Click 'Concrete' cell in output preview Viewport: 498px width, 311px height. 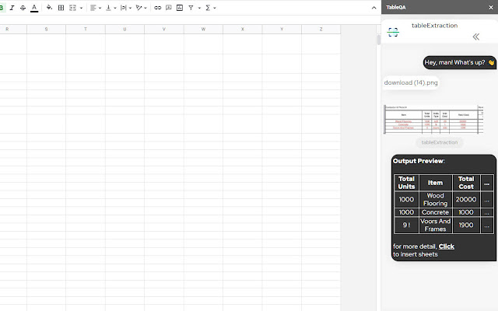point(435,212)
